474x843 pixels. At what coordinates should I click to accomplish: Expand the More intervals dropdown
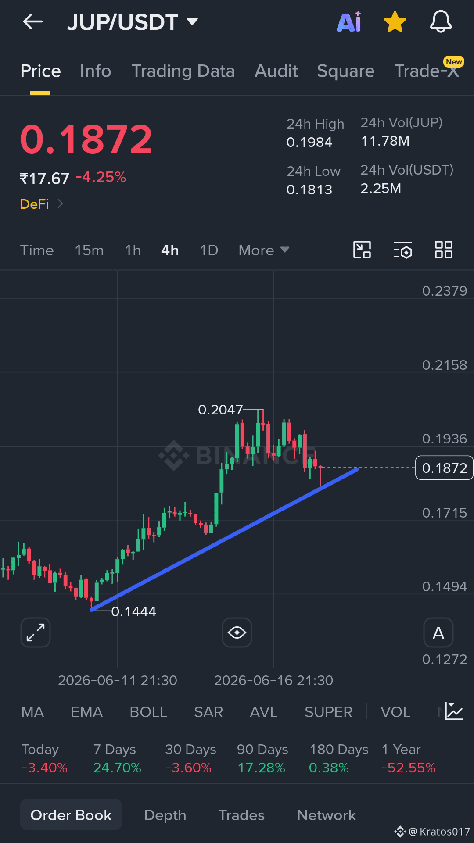[x=264, y=250]
